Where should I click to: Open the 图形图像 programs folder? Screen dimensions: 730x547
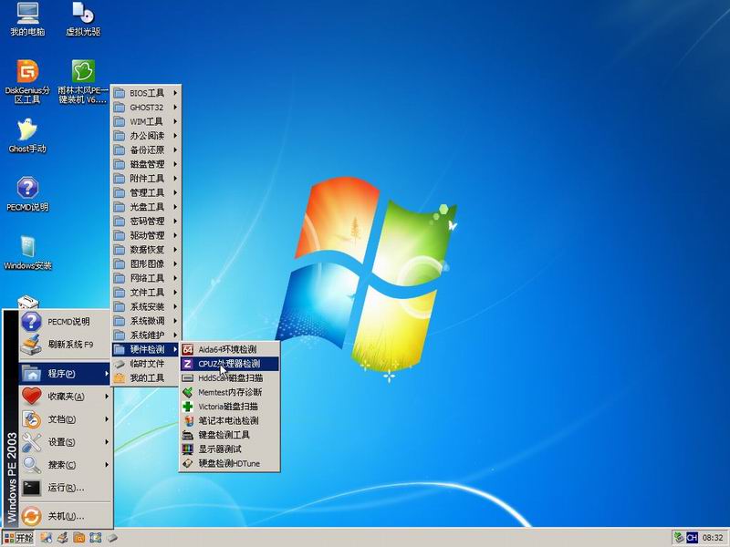tap(146, 263)
